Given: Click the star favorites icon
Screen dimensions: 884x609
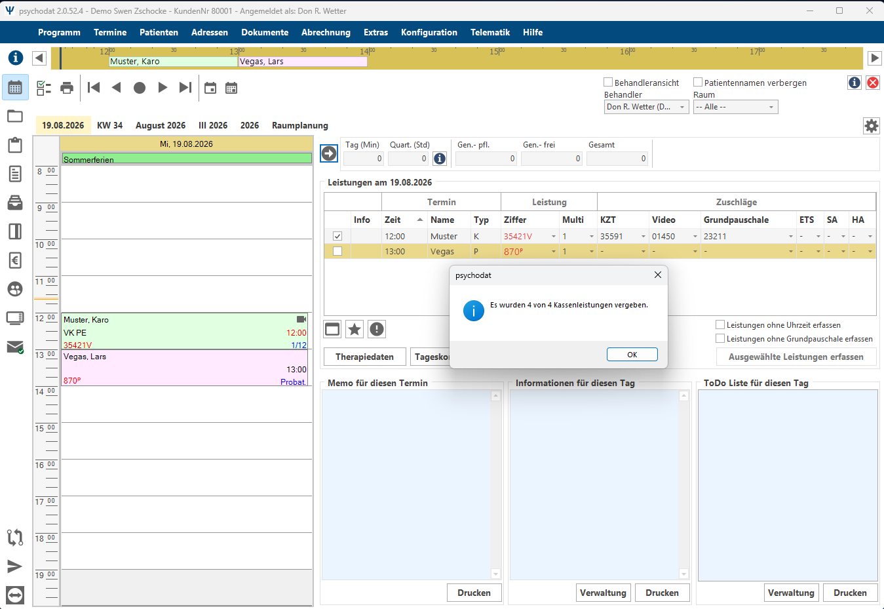Looking at the screenshot, I should click(355, 329).
